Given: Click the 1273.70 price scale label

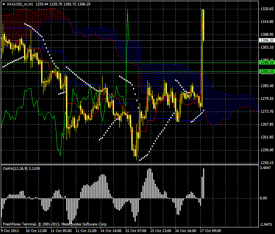Looking at the screenshot, I should [267, 112].
